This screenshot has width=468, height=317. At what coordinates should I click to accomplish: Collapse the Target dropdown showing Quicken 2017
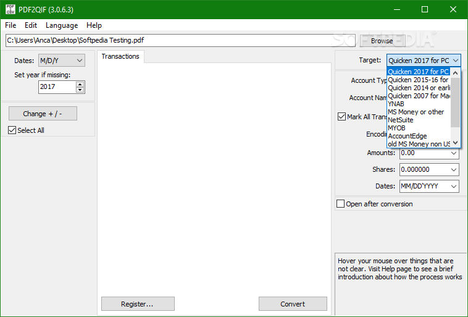click(424, 61)
